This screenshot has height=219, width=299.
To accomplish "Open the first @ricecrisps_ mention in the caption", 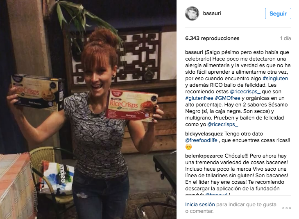I will tap(245, 92).
